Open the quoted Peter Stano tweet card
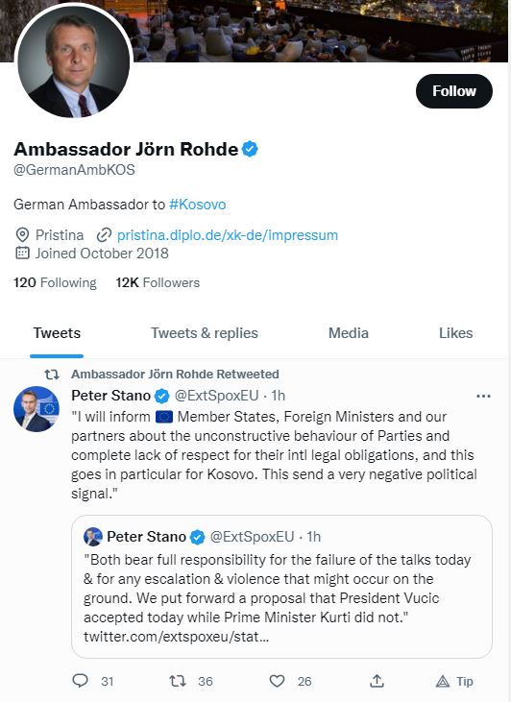The width and height of the screenshot is (511, 702). [281, 587]
